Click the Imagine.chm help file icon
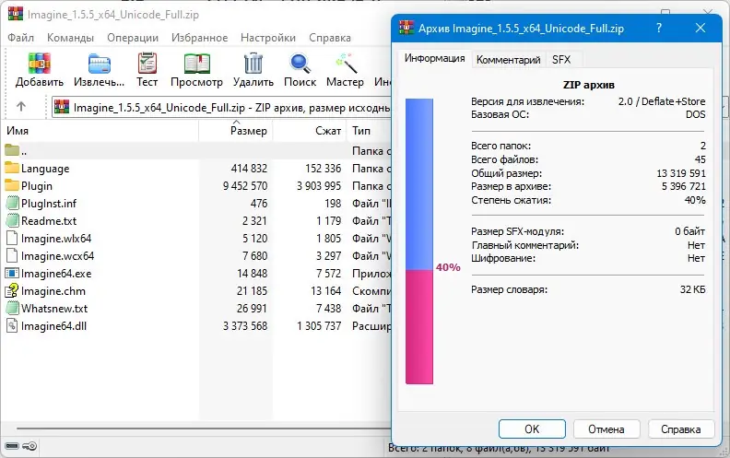Viewport: 730px width, 458px height. click(x=12, y=290)
